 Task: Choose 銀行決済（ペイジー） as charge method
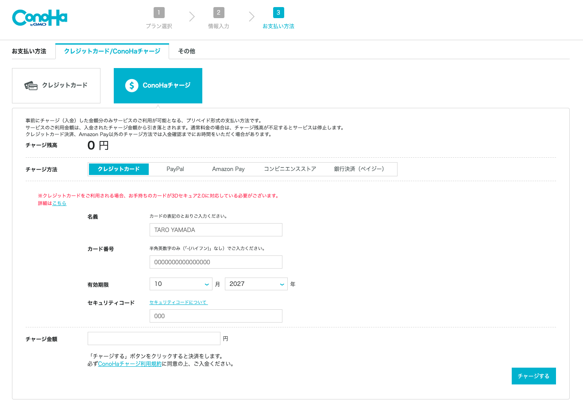(359, 169)
